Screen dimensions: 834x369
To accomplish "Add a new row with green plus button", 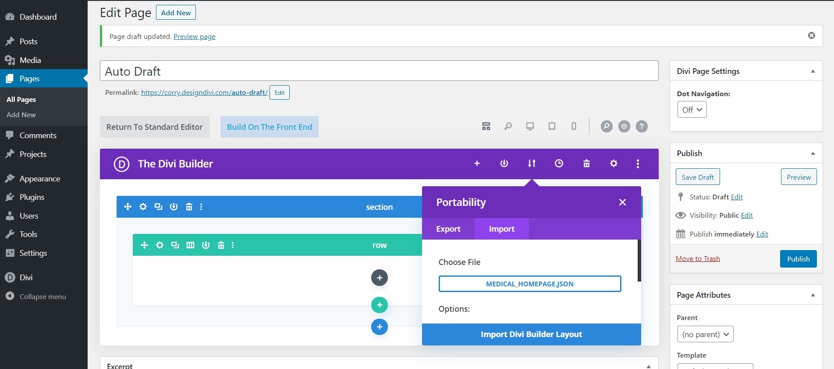I will (x=380, y=305).
